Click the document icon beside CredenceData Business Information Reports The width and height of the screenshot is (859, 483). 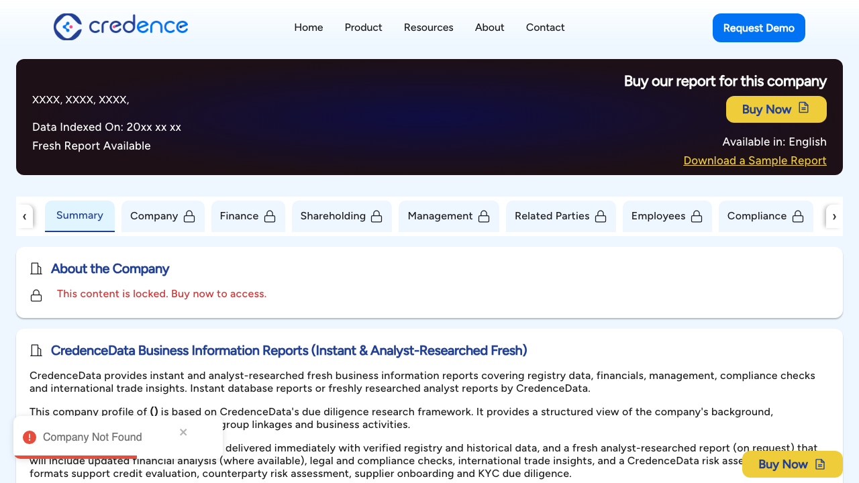36,350
